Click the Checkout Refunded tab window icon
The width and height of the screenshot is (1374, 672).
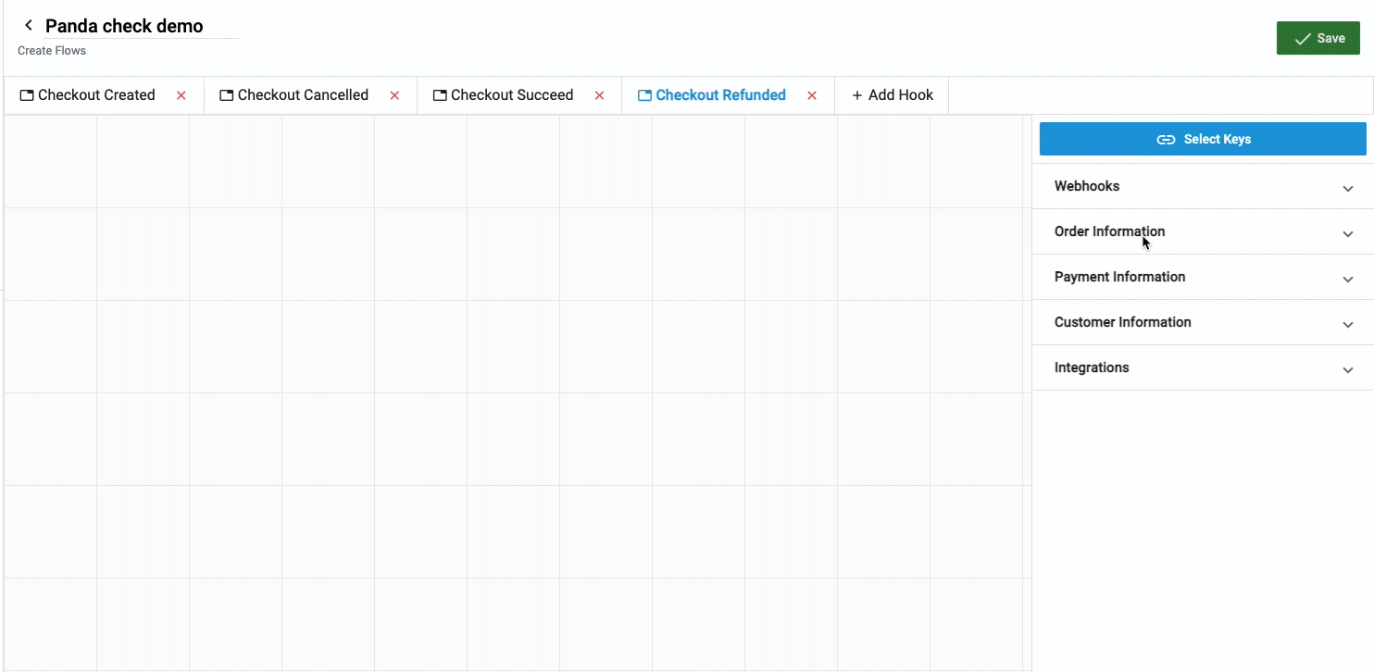(645, 95)
